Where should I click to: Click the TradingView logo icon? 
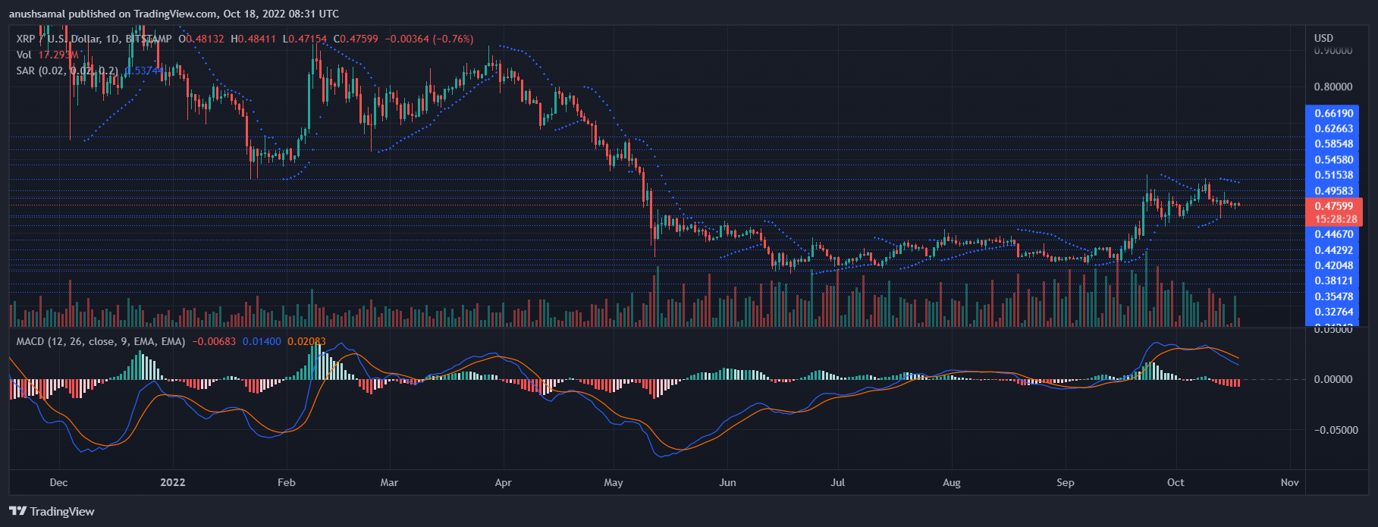tap(17, 511)
